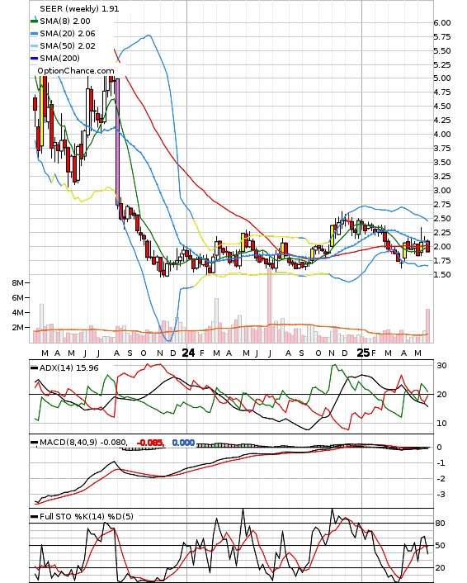Click the 24 year marker on time axis

[188, 353]
